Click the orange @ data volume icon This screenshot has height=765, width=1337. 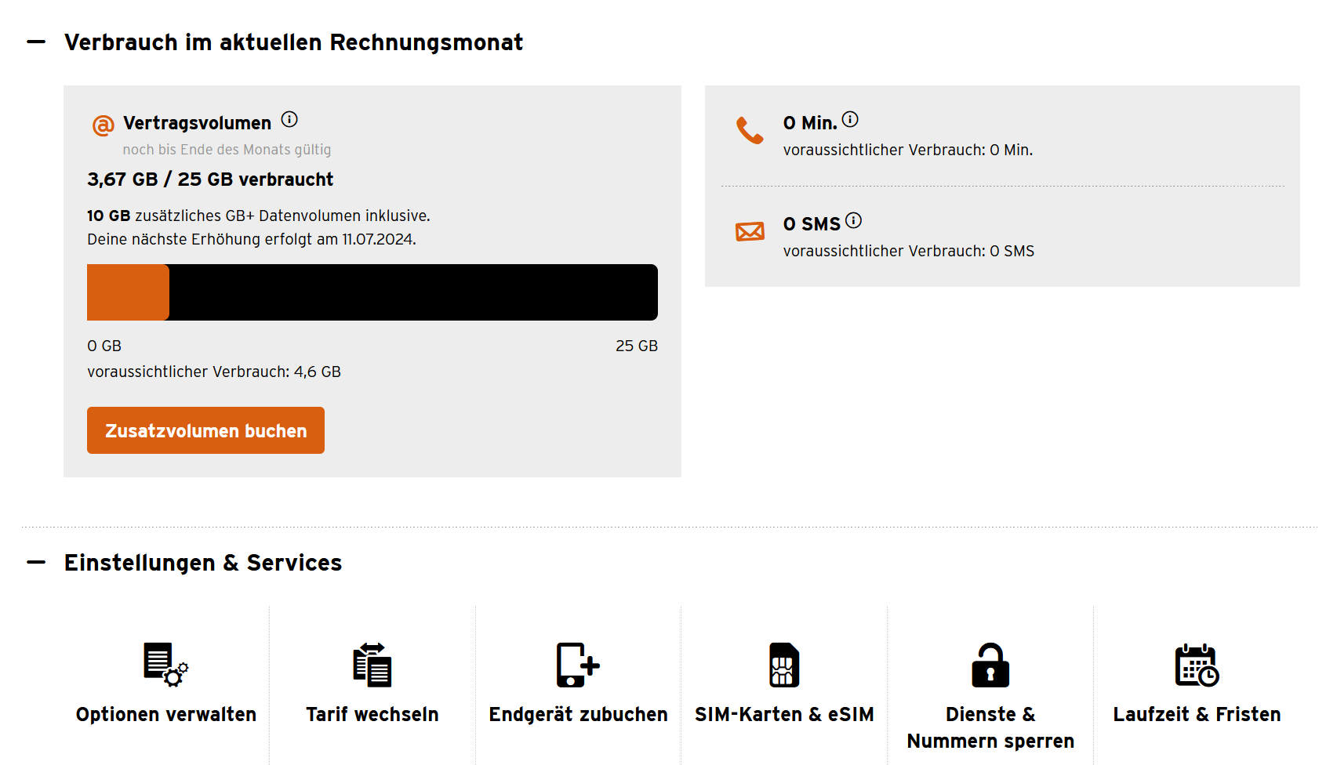pyautogui.click(x=103, y=125)
